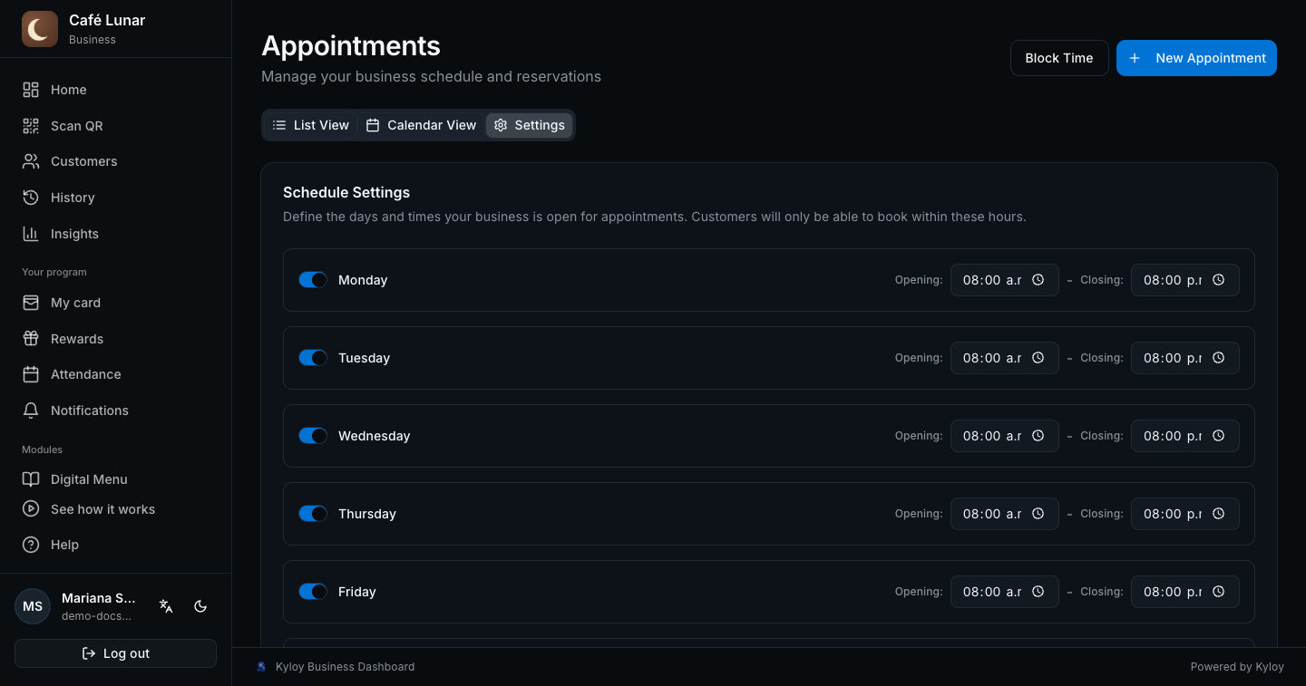Disable the Tuesday schedule toggle
The width and height of the screenshot is (1306, 686).
(x=313, y=358)
